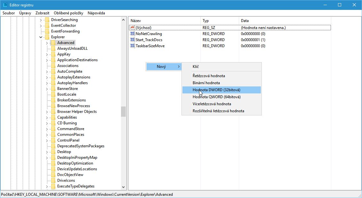362x198 pixels.
Task: Collapse the Explorer tree node
Action: [41, 37]
